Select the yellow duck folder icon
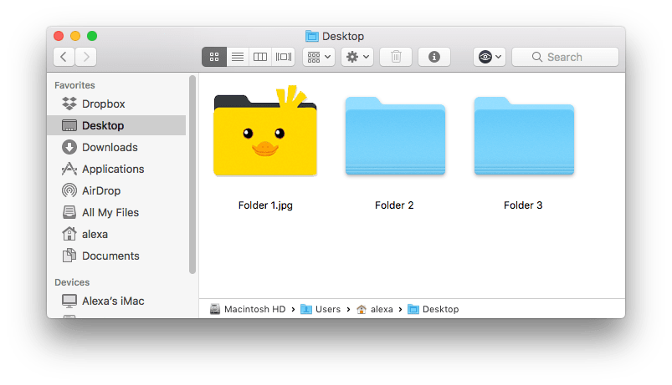The height and width of the screenshot is (385, 672). (265, 132)
